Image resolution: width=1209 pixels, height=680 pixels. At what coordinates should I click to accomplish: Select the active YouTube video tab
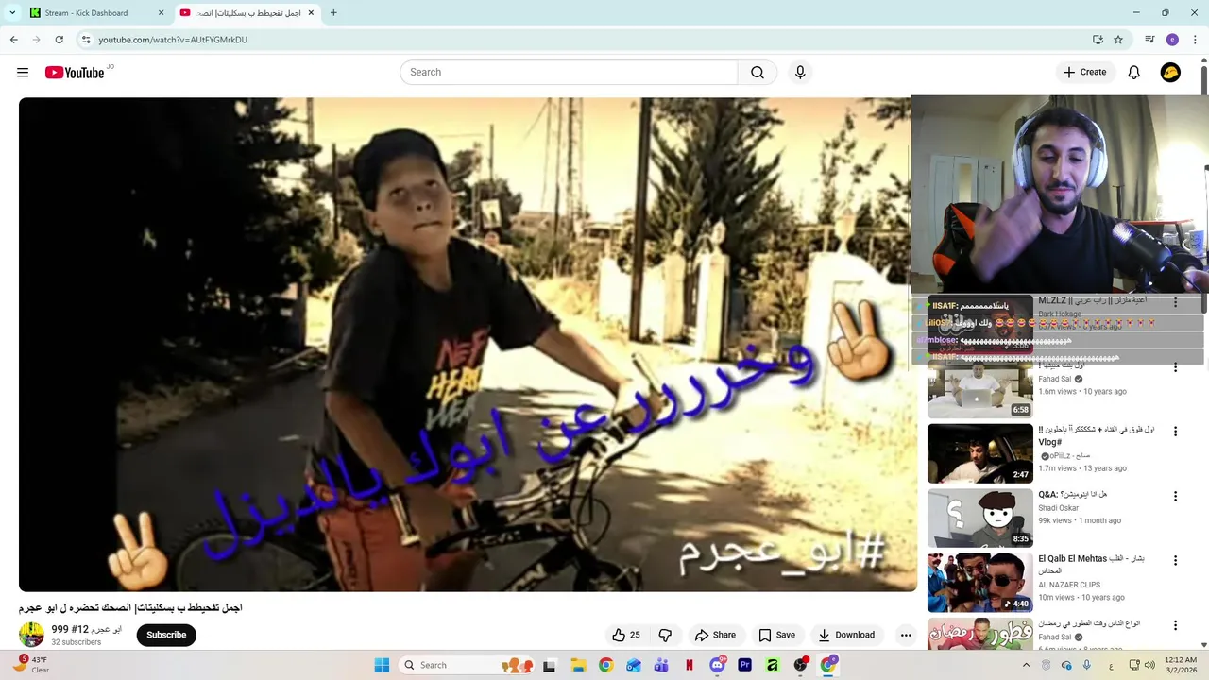coord(247,13)
